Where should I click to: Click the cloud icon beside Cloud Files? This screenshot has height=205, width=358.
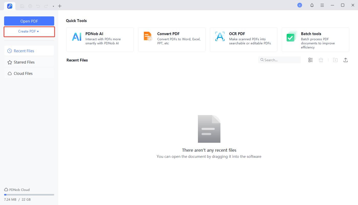[10, 73]
